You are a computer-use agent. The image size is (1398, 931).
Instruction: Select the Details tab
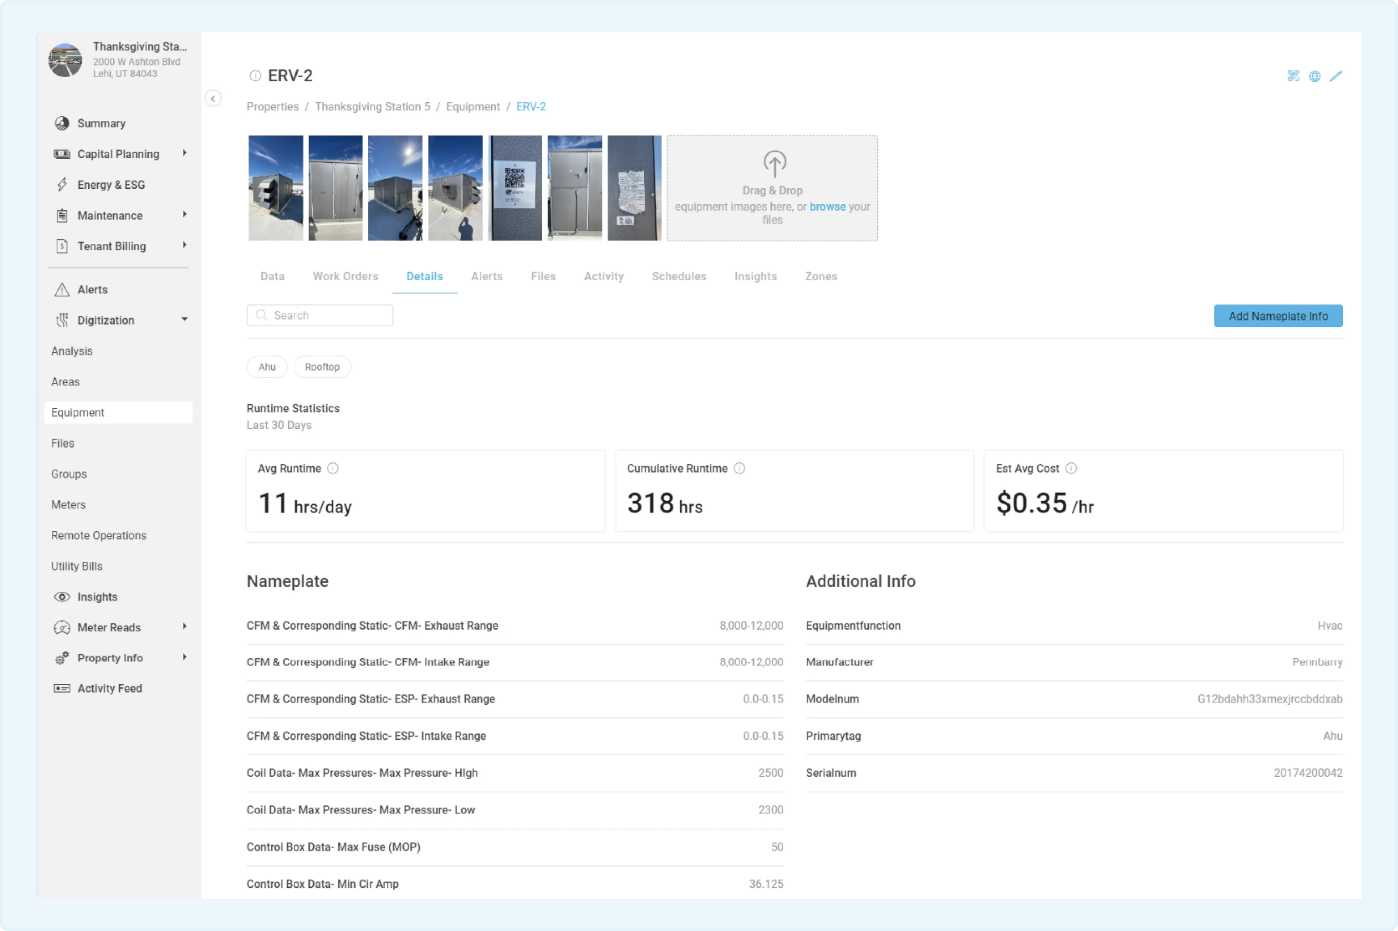[x=424, y=276]
